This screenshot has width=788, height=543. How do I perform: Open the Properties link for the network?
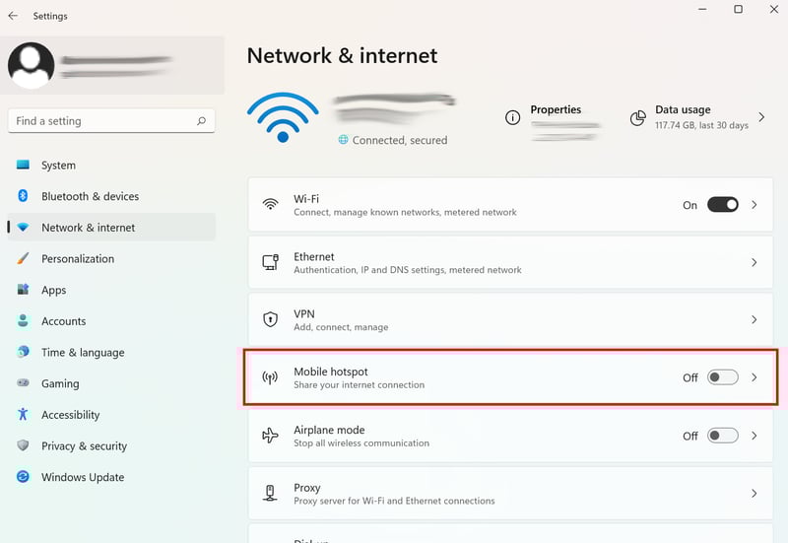click(x=556, y=109)
